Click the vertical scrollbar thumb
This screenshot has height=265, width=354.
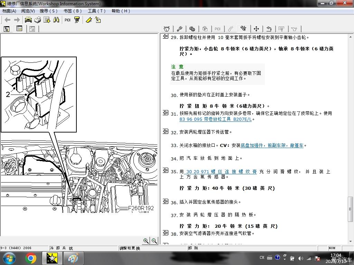tap(351, 209)
